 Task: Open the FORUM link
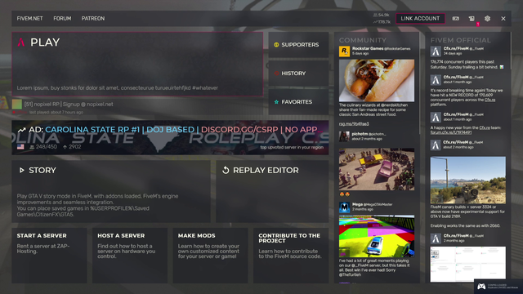click(x=62, y=19)
